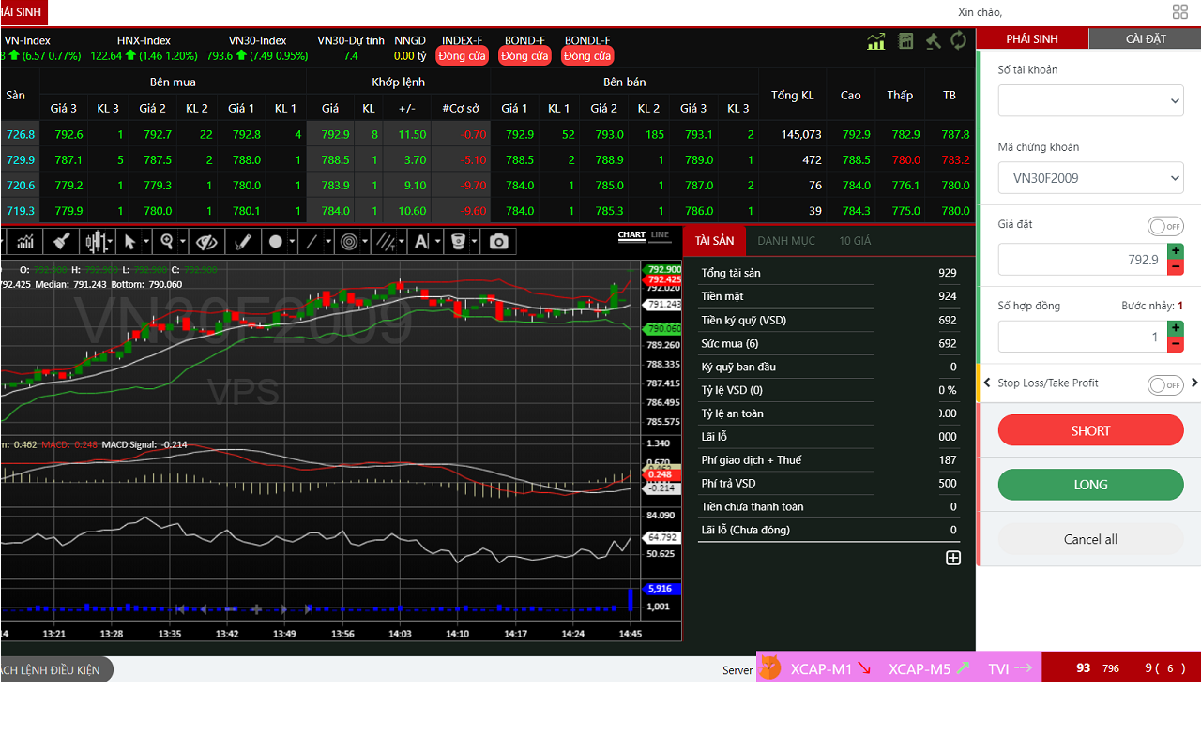
Task: Expand circle shape dropdown arrow
Action: [x=293, y=242]
